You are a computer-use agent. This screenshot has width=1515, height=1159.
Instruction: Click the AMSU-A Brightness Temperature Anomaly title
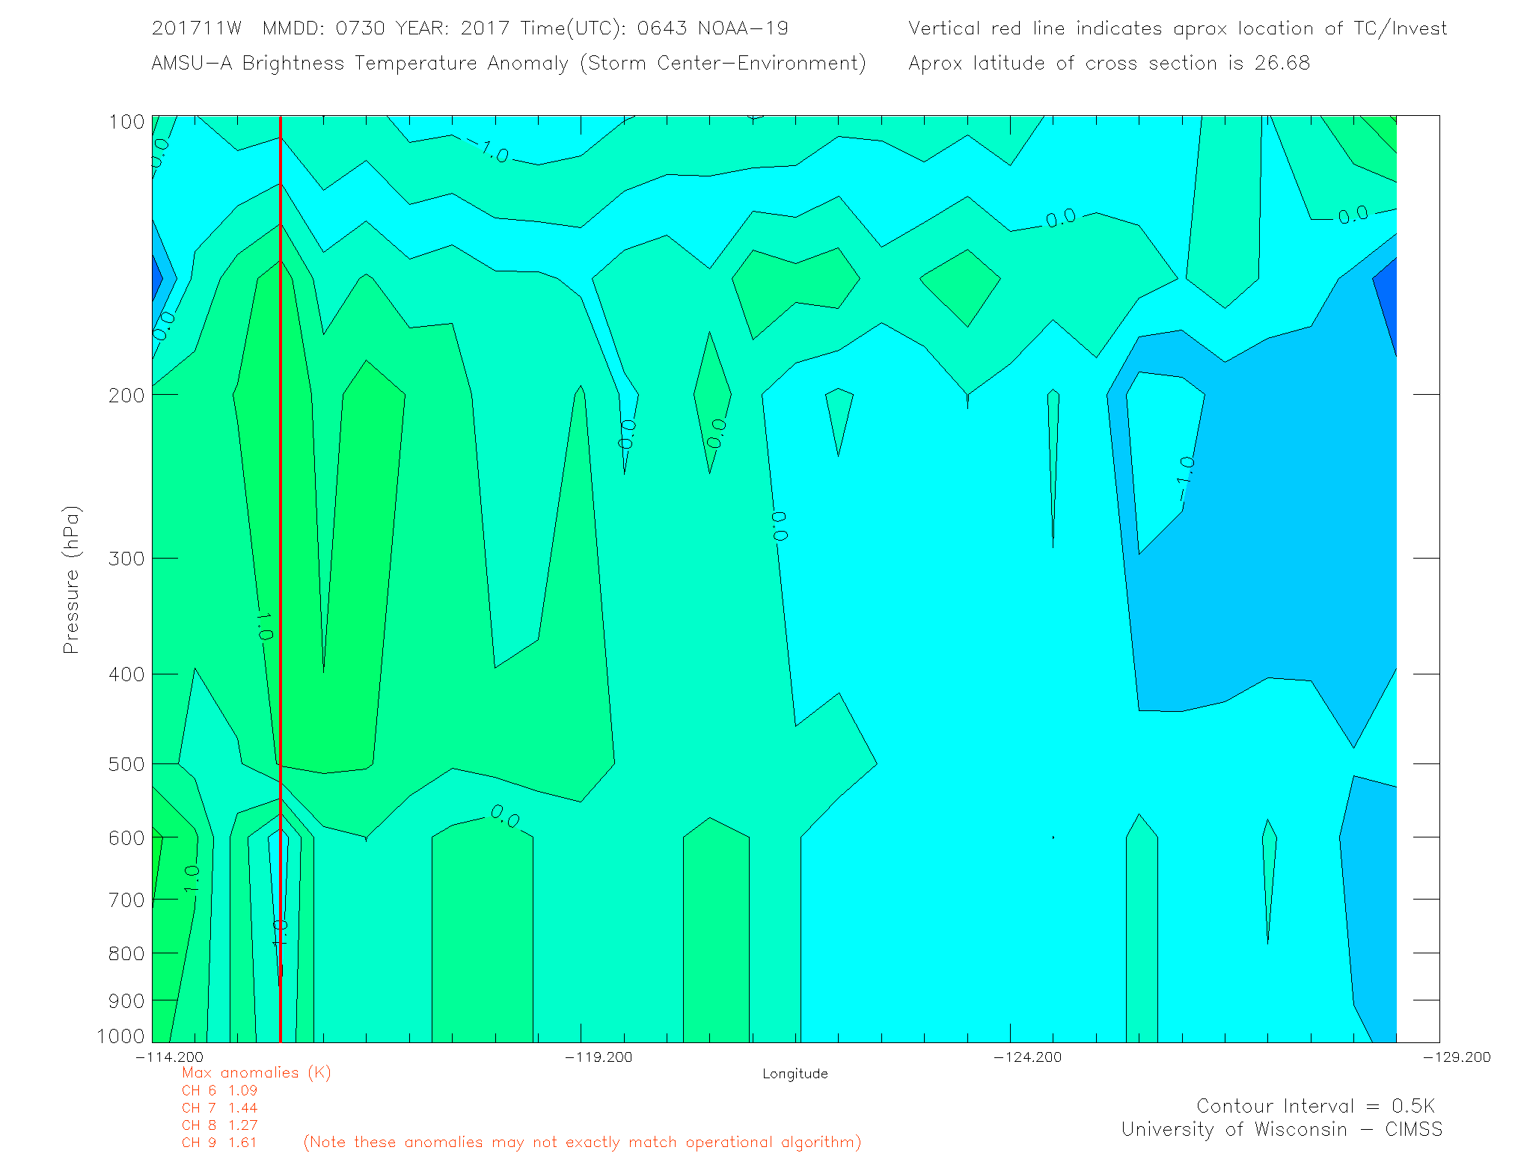pos(508,64)
